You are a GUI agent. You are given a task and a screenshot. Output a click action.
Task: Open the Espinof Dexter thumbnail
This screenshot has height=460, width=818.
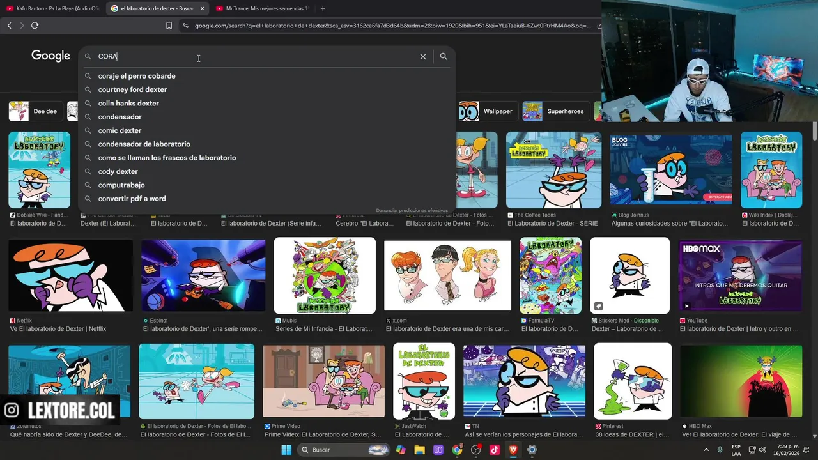[x=203, y=275]
